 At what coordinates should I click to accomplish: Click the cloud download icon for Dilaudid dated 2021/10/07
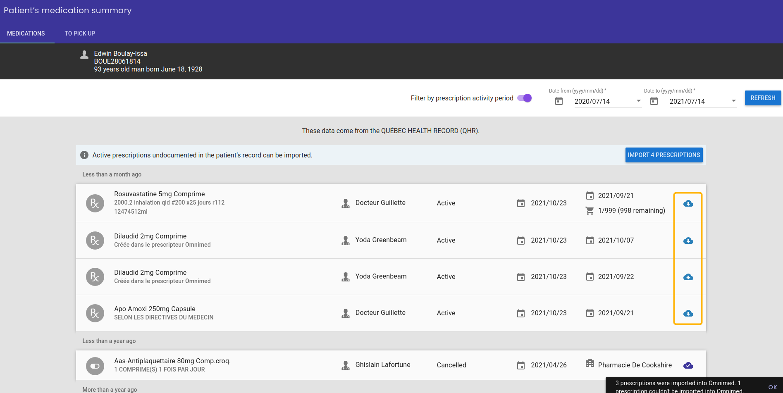tap(688, 241)
